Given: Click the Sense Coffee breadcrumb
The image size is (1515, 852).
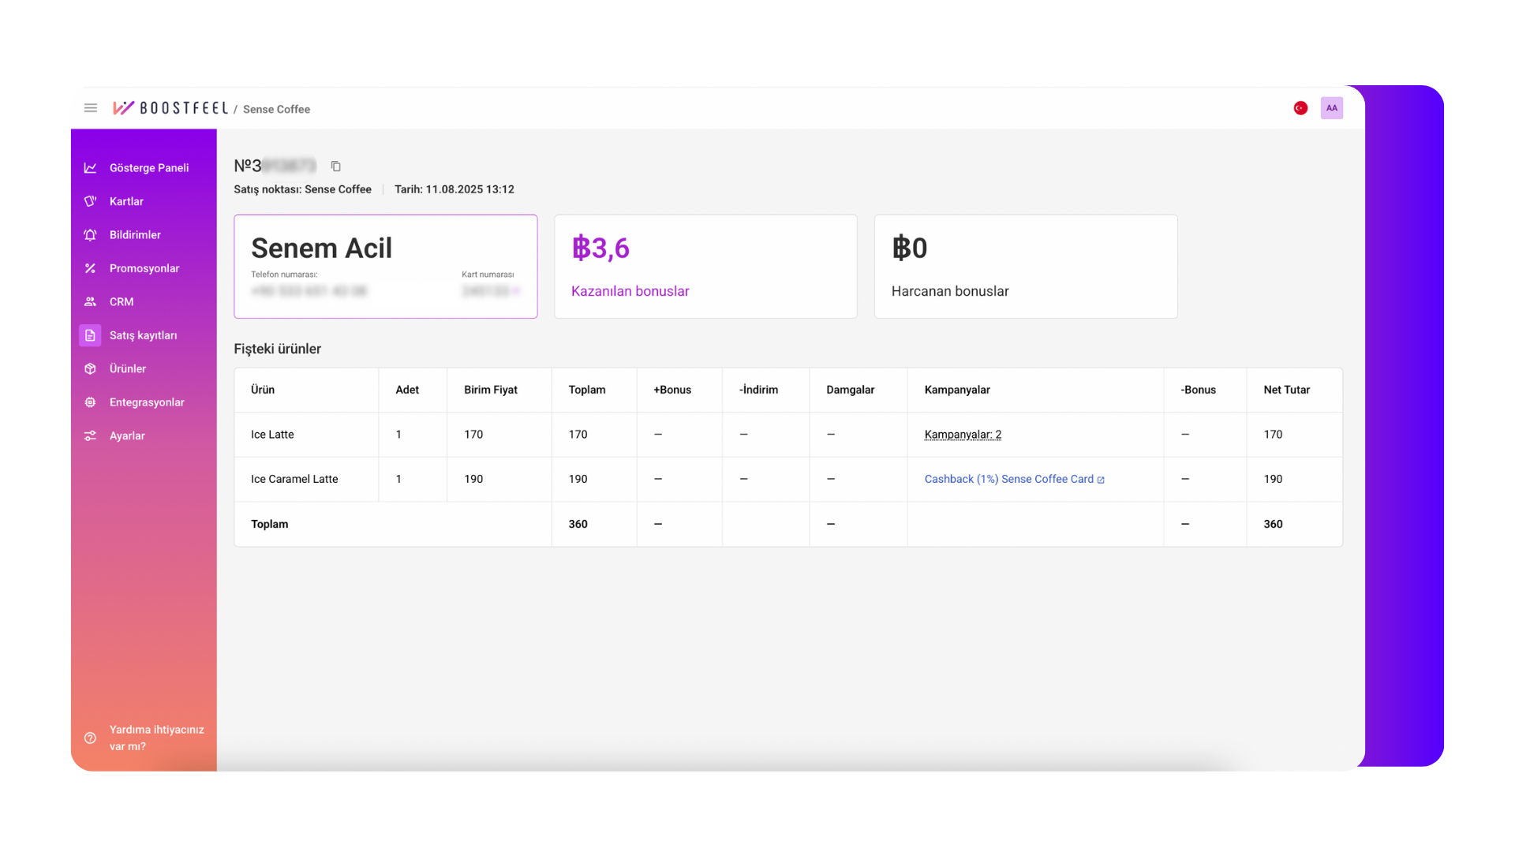Looking at the screenshot, I should click(x=276, y=110).
